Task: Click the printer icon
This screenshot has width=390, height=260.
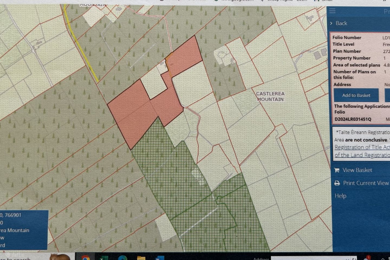Action: coord(337,183)
